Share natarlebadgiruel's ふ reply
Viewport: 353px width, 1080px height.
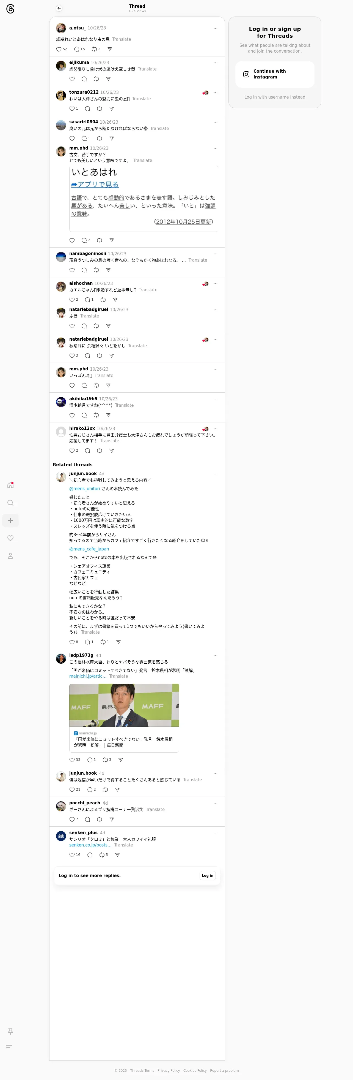[108, 326]
